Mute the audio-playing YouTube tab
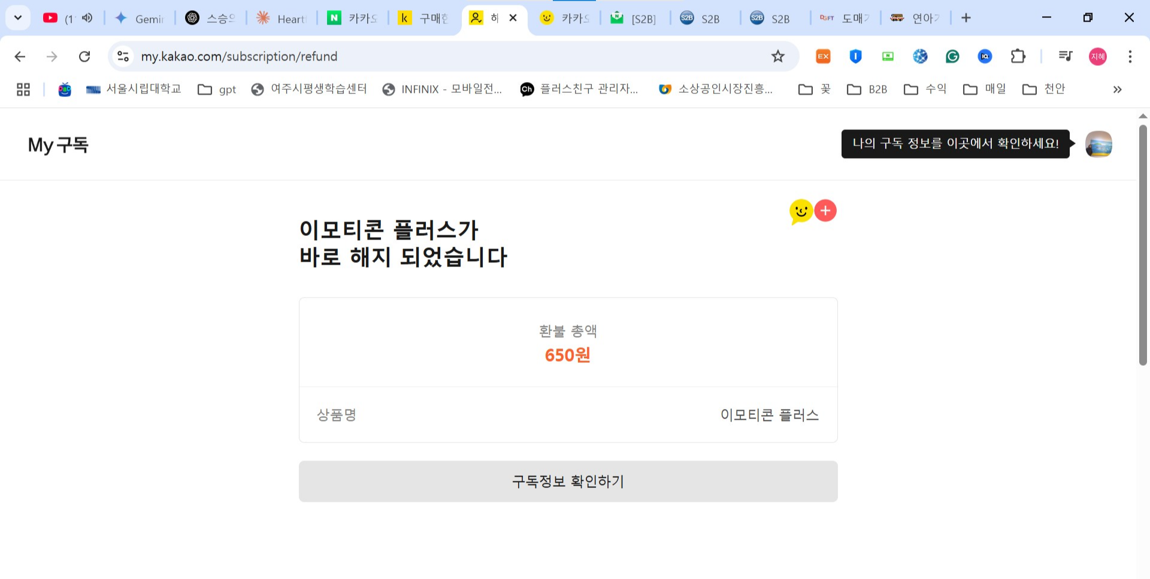This screenshot has width=1150, height=579. 87,18
